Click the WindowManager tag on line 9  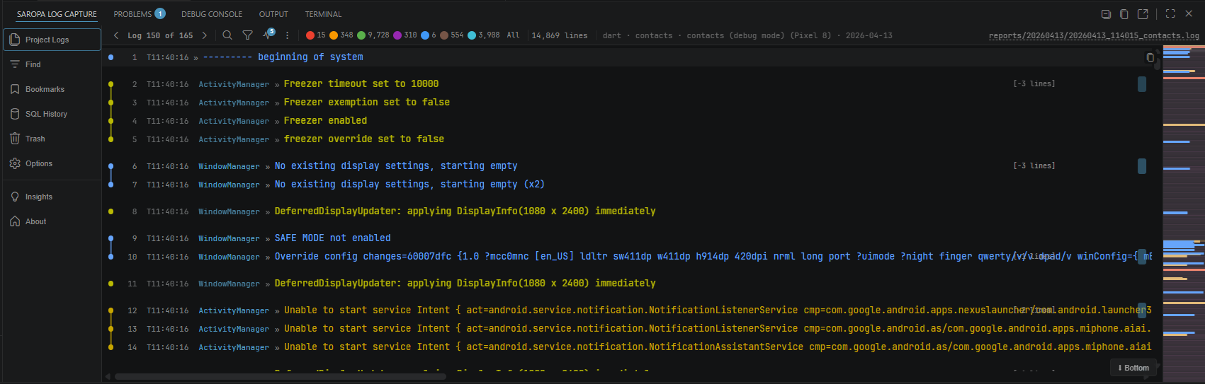pos(229,238)
